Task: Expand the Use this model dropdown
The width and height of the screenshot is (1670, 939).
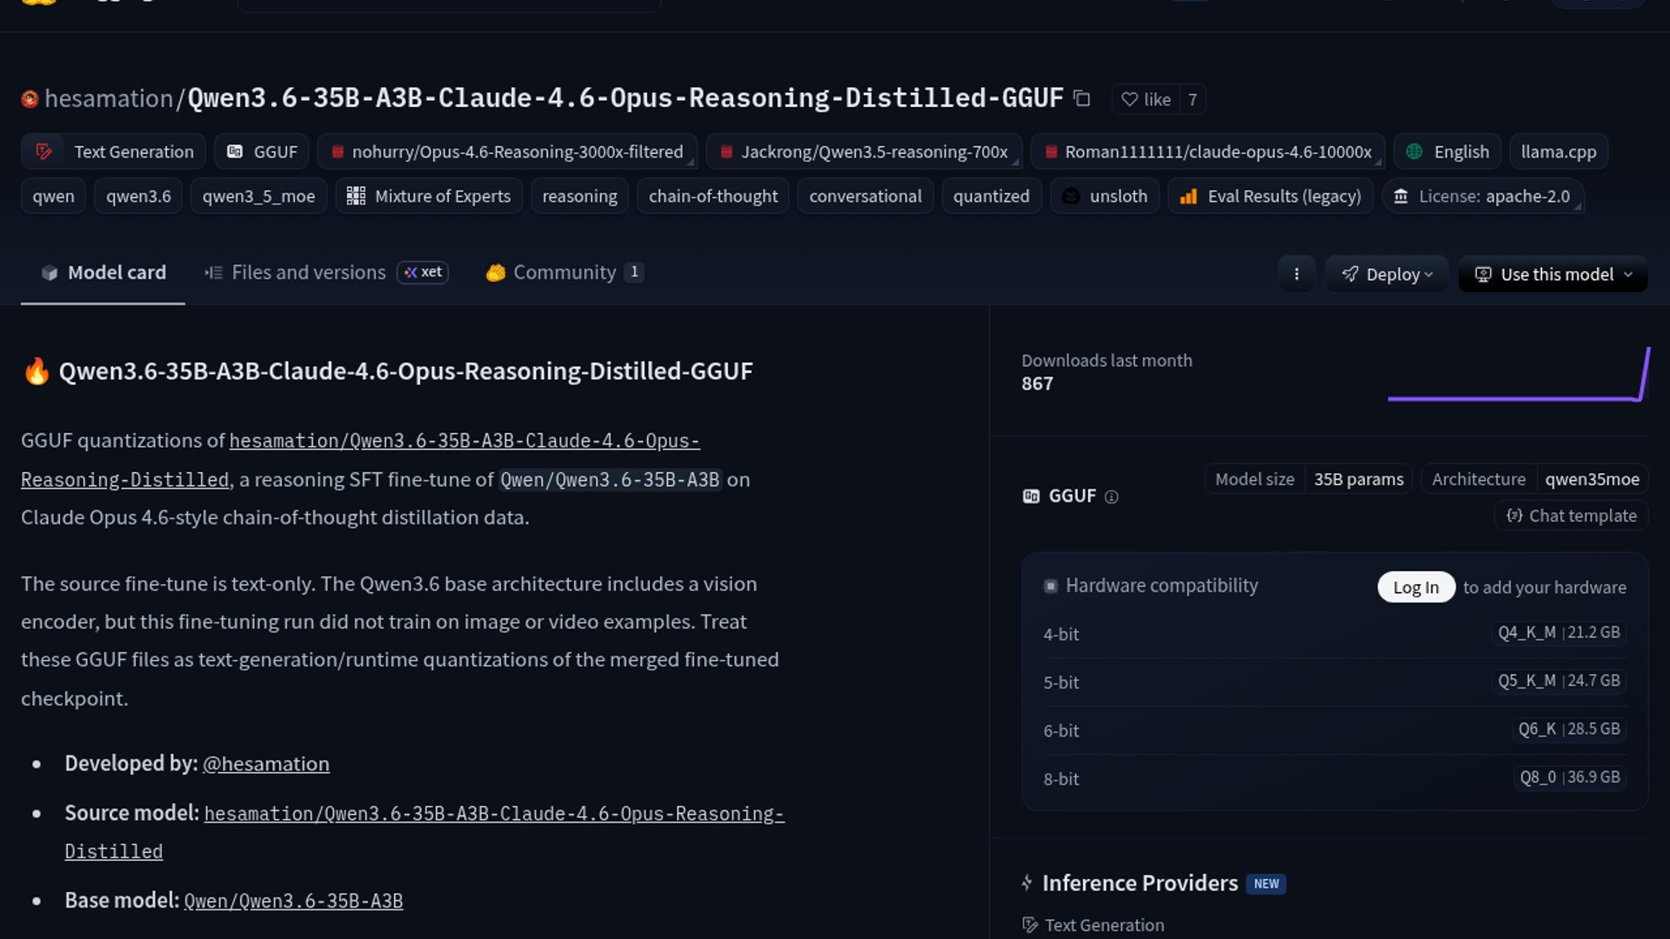Action: (x=1553, y=275)
